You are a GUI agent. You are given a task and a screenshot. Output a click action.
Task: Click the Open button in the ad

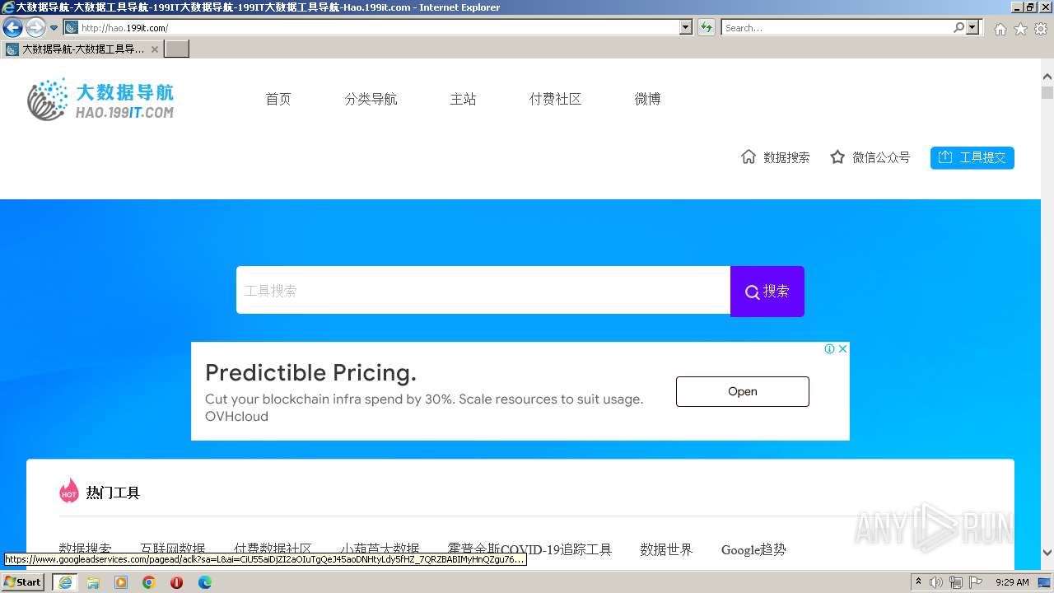point(743,391)
